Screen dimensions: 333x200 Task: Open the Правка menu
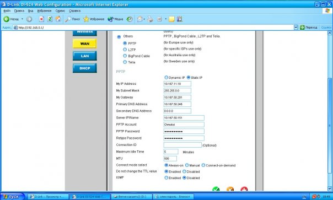tap(19, 10)
